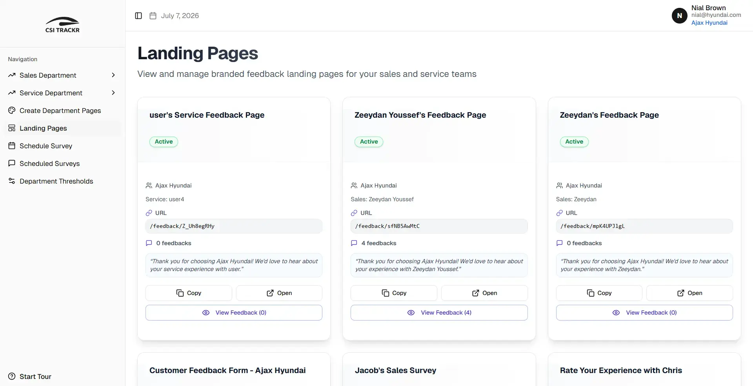This screenshot has width=753, height=386.
Task: Click the eye icon in View Feedback (4)
Action: pyautogui.click(x=411, y=313)
